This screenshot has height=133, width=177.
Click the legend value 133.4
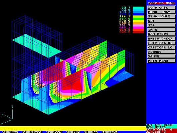pyautogui.click(x=125, y=12)
